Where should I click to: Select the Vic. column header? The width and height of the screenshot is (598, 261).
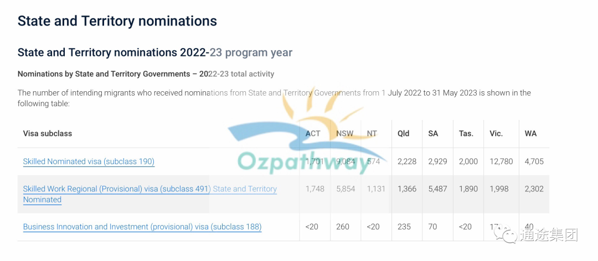496,133
